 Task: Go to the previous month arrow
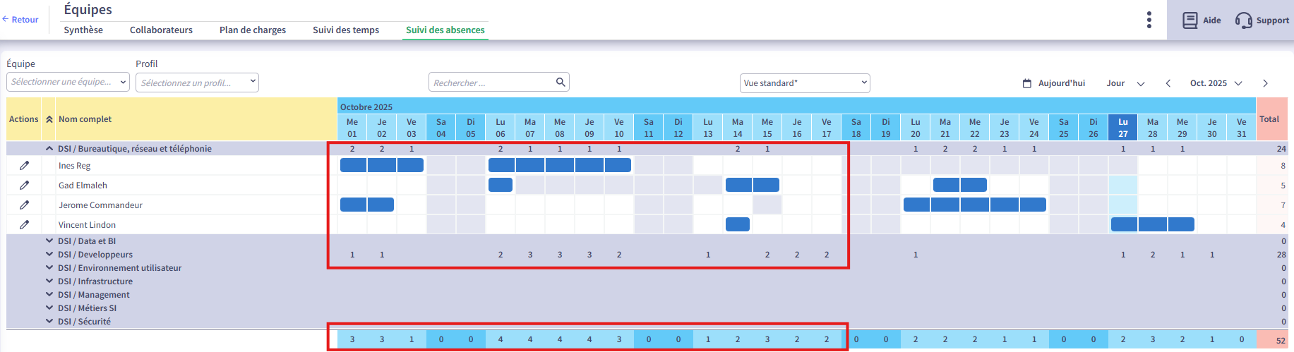click(1168, 83)
